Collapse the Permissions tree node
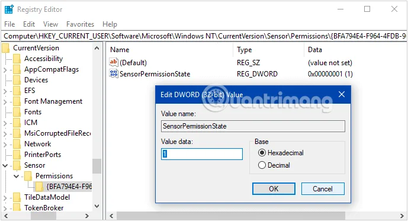The image size is (408, 221). point(16,176)
